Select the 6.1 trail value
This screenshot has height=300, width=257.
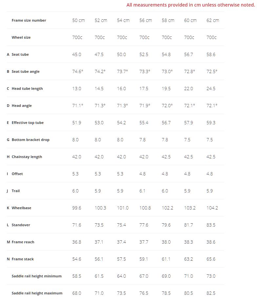142,191
